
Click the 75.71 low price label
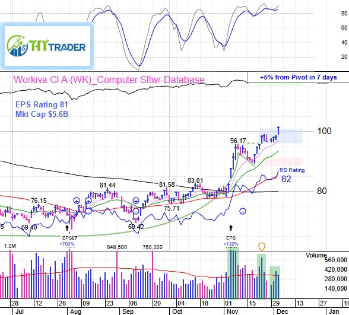click(172, 208)
